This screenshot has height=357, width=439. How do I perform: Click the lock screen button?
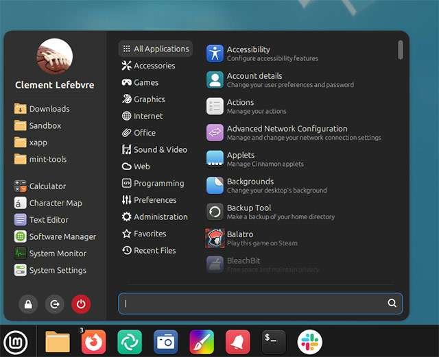[28, 304]
